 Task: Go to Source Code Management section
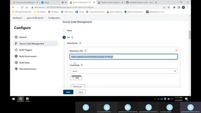click(35, 44)
